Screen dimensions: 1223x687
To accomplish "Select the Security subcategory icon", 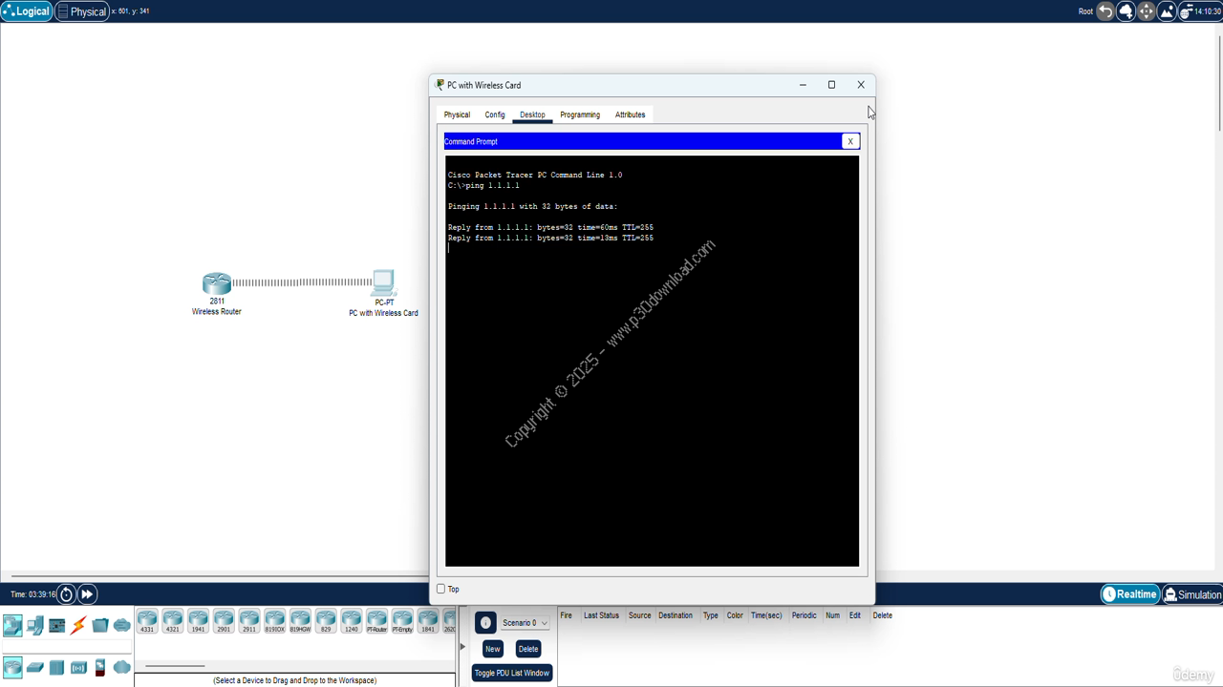I will [x=100, y=667].
